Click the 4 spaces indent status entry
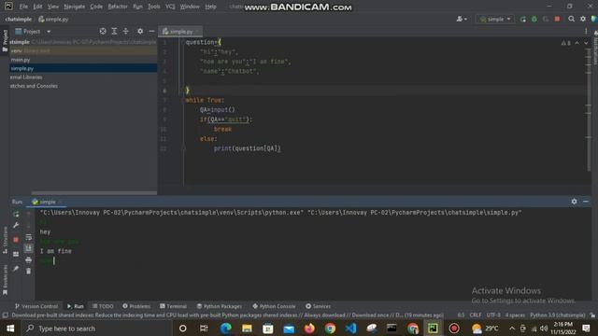 pos(515,315)
